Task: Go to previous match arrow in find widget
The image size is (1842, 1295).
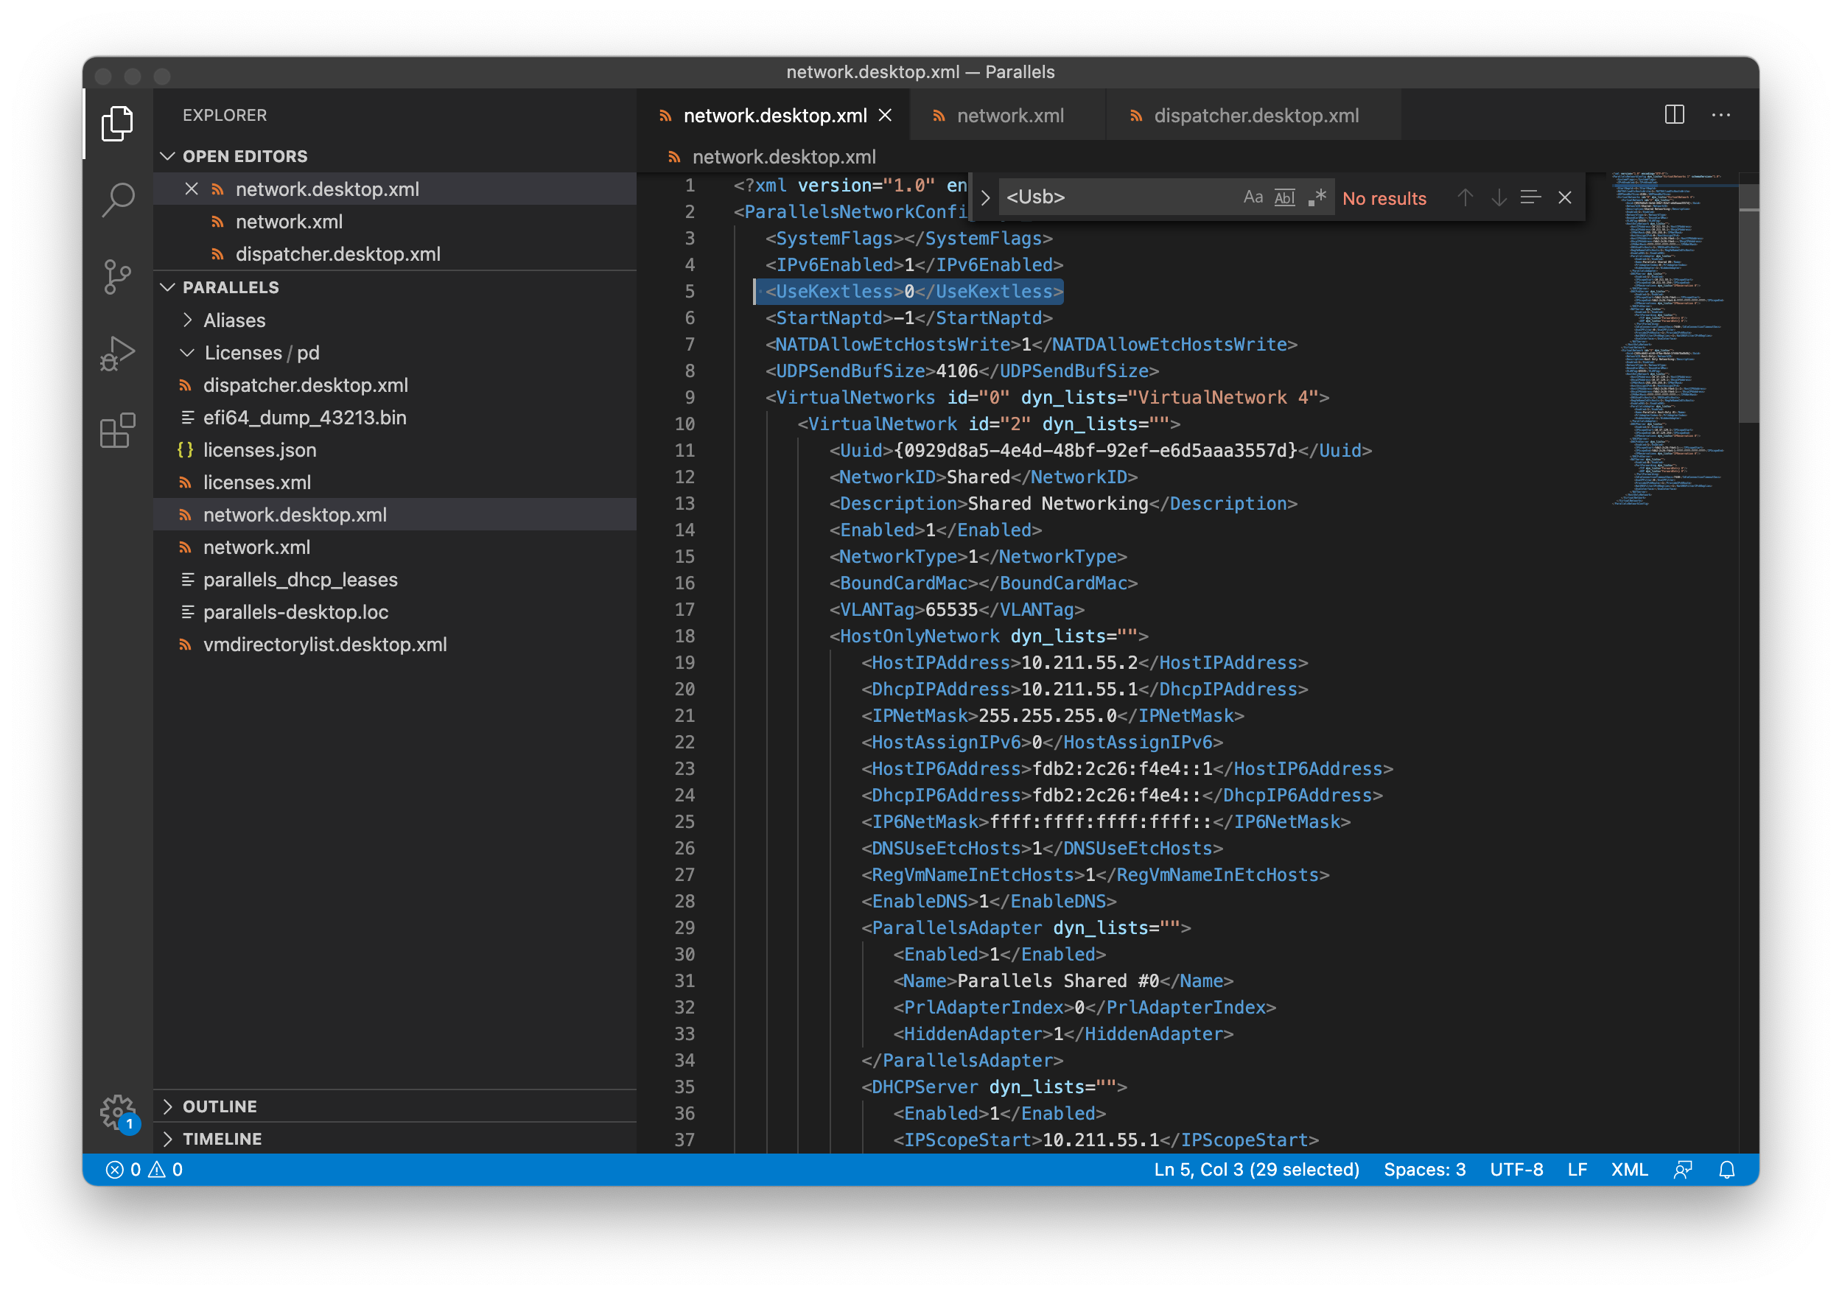Action: [1465, 197]
